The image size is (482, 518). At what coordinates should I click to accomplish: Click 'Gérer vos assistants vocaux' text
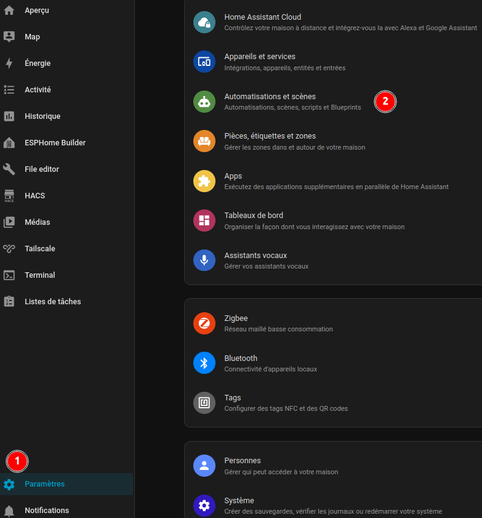click(267, 266)
